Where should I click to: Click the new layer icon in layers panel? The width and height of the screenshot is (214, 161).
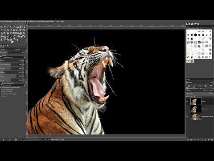click(188, 140)
